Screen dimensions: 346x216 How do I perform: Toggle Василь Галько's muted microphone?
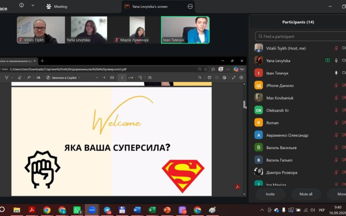tap(336, 160)
